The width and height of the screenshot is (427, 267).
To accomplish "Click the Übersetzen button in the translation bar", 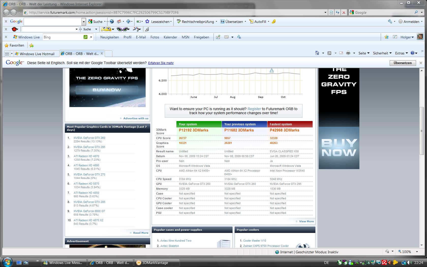I will 403,63.
